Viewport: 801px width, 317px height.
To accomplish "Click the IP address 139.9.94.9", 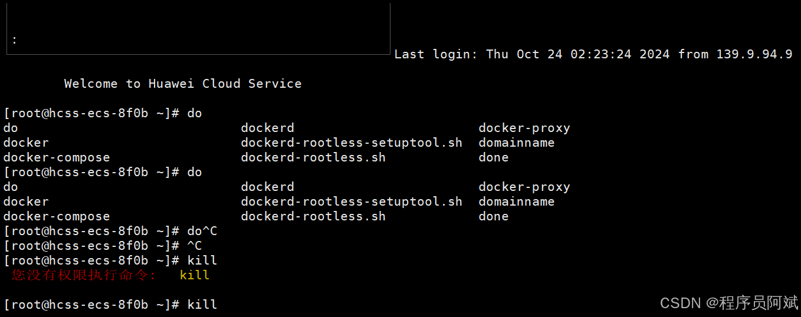I will 754,54.
